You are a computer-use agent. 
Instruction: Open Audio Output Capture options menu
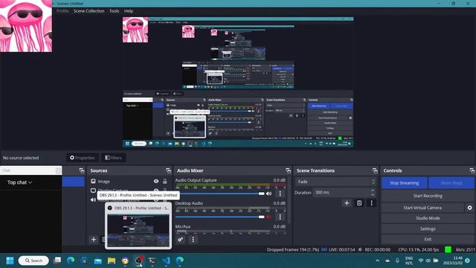pos(280,194)
